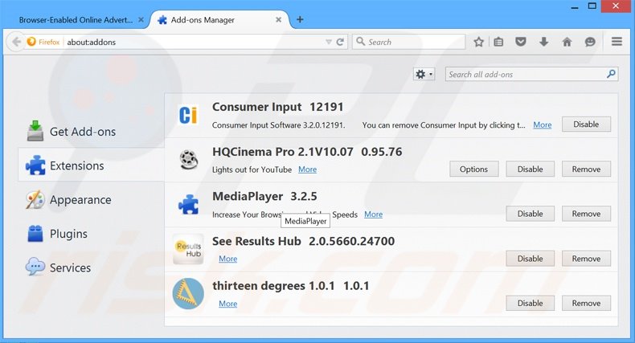Remove MediaPlayer extension

586,214
